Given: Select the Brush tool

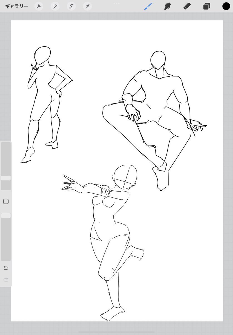Looking at the screenshot, I should pyautogui.click(x=148, y=6).
